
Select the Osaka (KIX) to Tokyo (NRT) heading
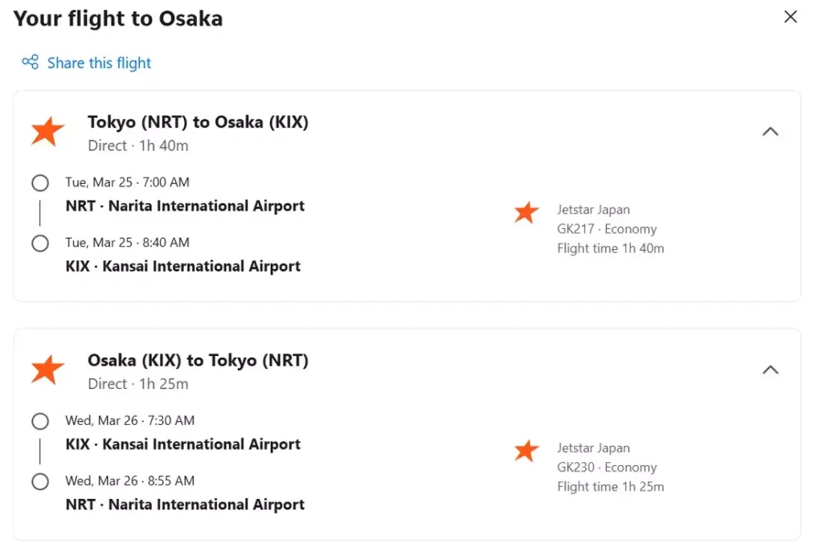point(198,360)
